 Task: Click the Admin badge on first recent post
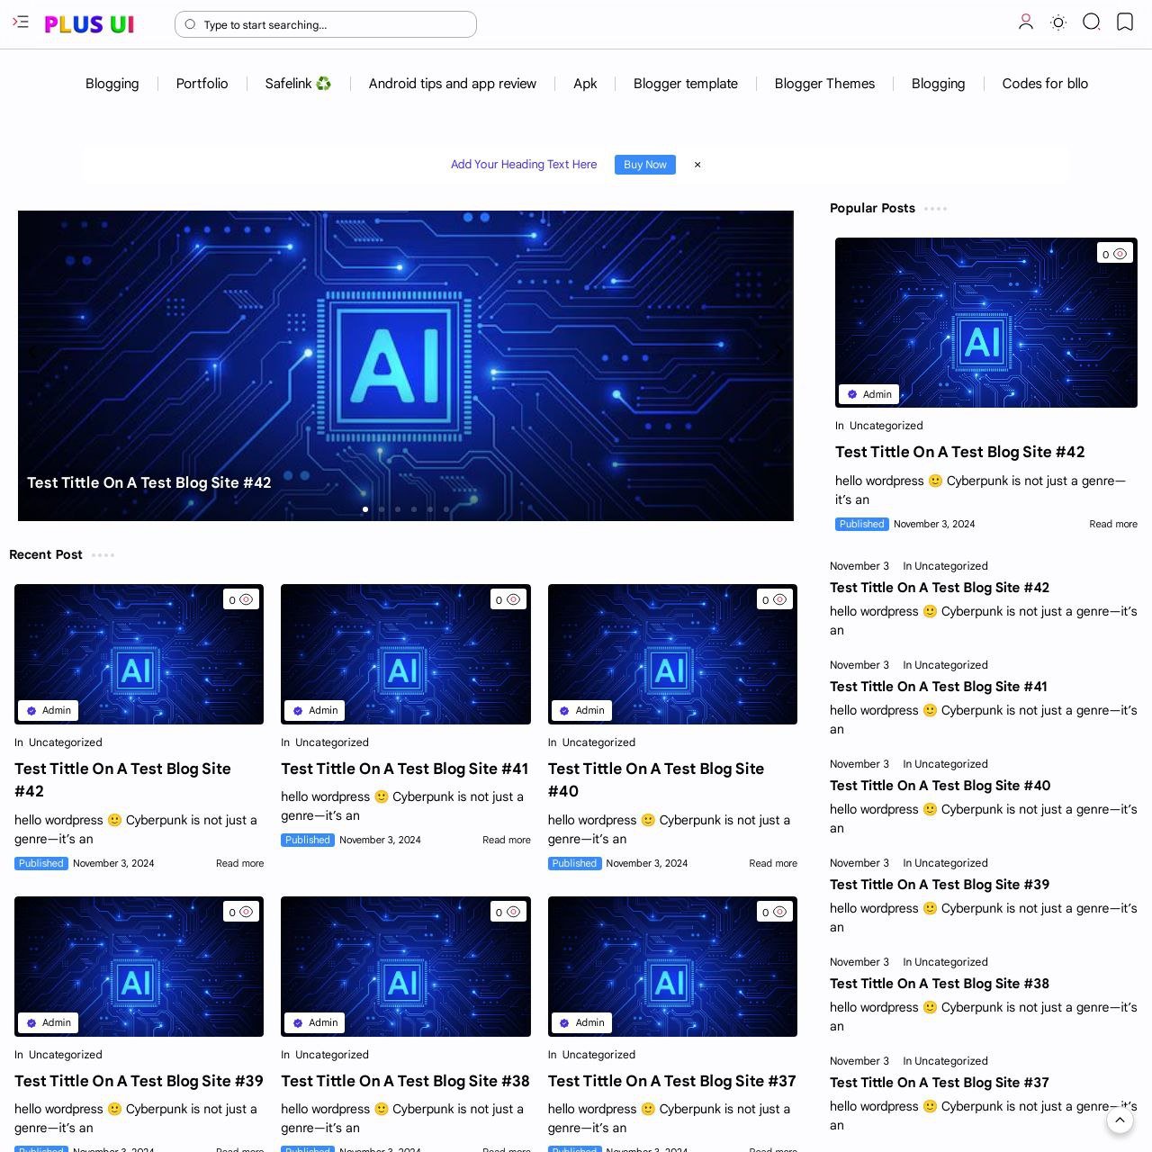[49, 710]
